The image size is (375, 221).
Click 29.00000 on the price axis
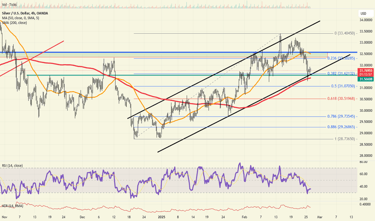(366, 133)
